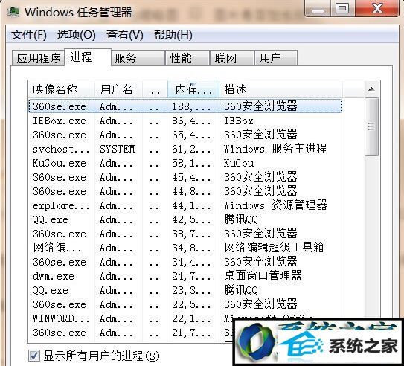Select the WINWORD process row
Viewport: 404px width, 366px height.
185,318
